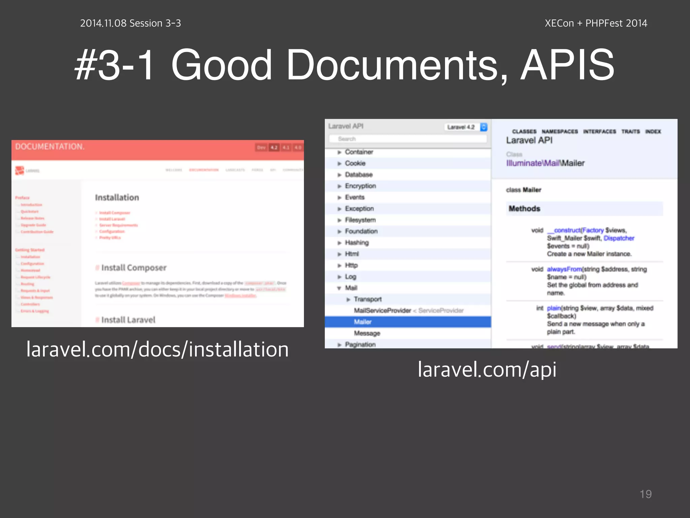
Task: Click the Dispatcher type link
Action: (x=619, y=238)
